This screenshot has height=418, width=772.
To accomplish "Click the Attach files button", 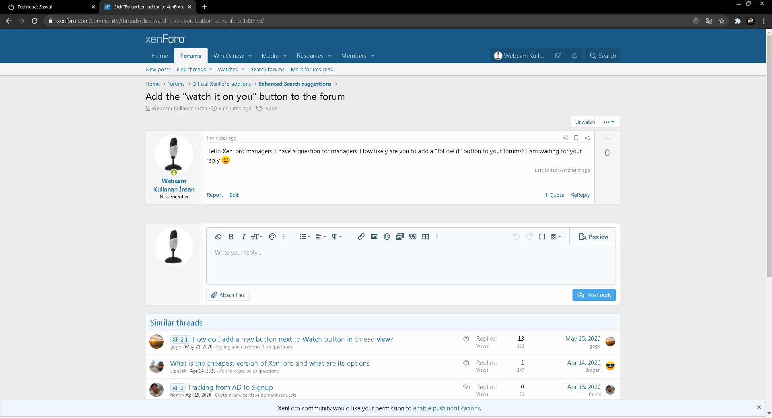I will [228, 295].
